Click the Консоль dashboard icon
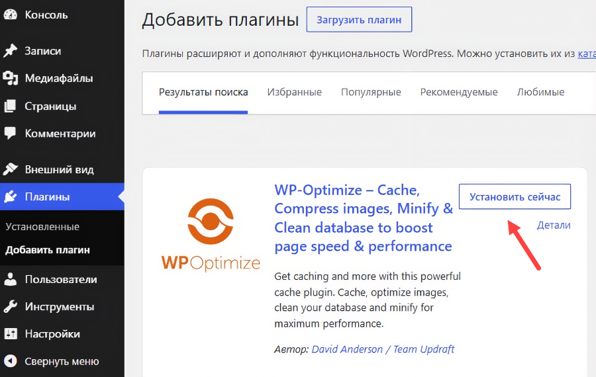This screenshot has width=596, height=377. tap(10, 15)
